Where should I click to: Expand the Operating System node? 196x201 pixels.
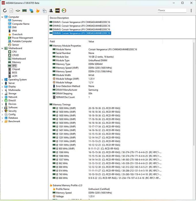tap(2, 80)
